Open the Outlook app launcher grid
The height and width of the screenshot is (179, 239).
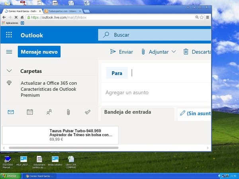9,35
